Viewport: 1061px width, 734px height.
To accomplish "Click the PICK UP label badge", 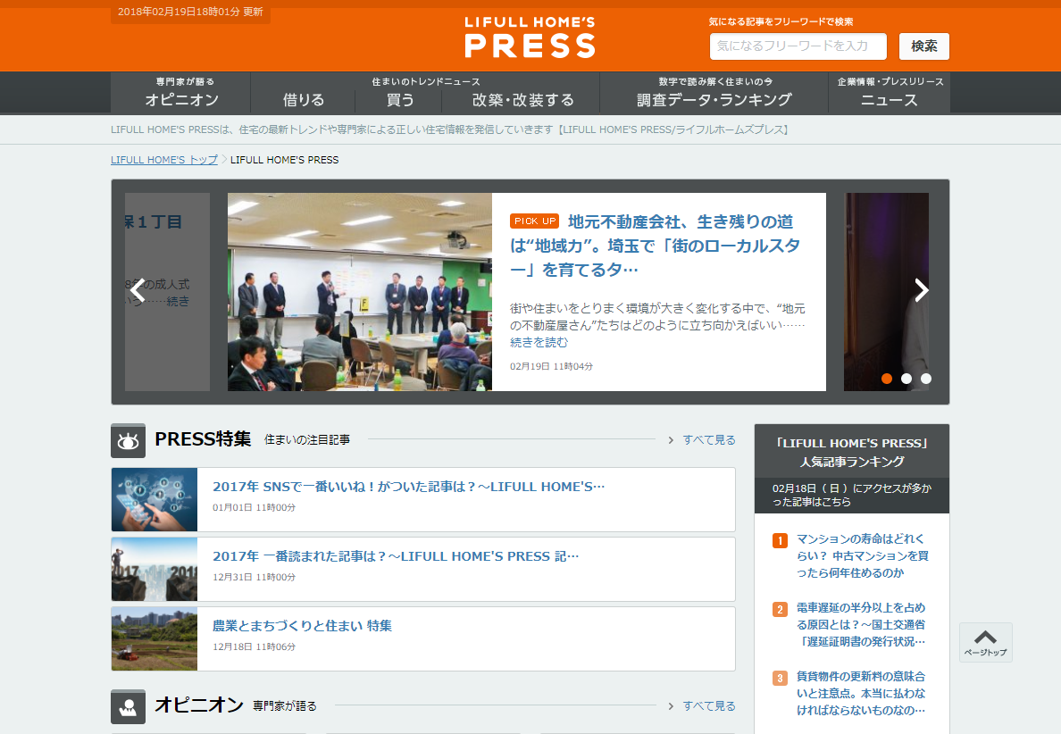I will 535,221.
